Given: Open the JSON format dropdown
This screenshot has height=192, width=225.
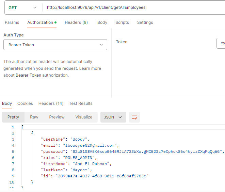Looking at the screenshot, I should tap(113, 117).
